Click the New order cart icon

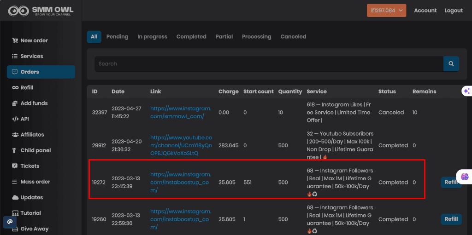pos(15,40)
